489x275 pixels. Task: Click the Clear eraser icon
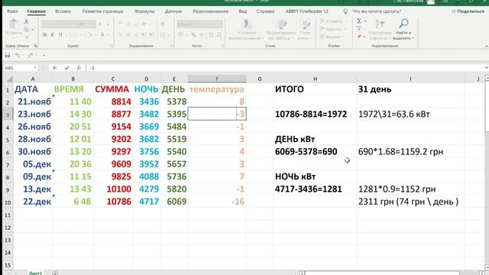tap(359, 37)
